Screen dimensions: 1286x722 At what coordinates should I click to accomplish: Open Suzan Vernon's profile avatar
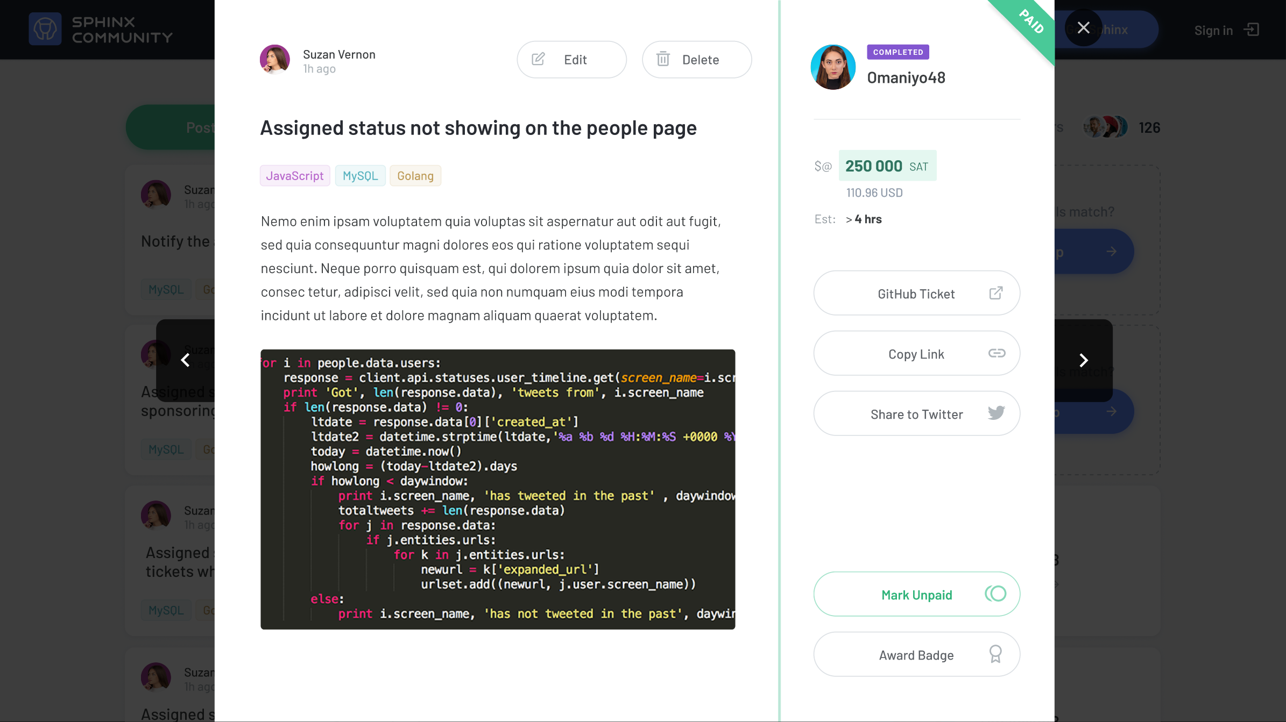(274, 59)
